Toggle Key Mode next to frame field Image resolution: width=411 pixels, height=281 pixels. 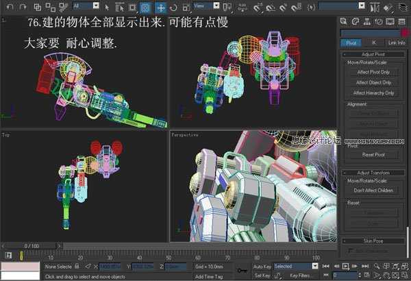pyautogui.click(x=326, y=275)
